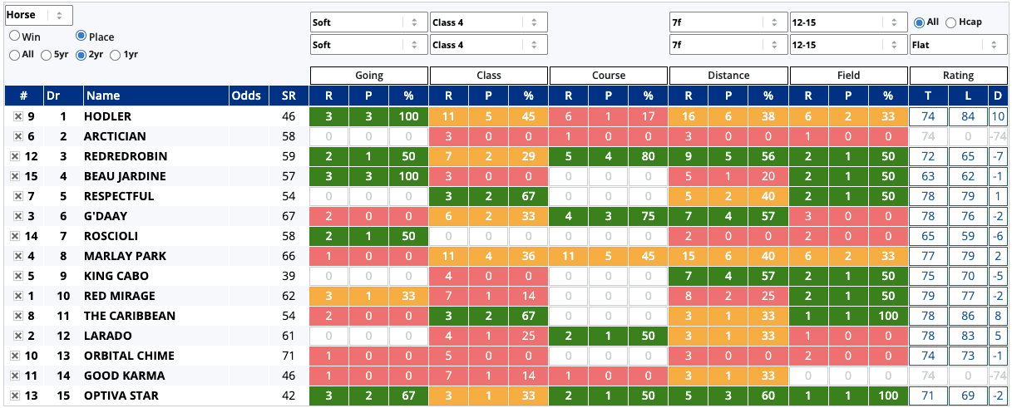This screenshot has width=1012, height=408.
Task: Click the Odds column header
Action: [248, 96]
